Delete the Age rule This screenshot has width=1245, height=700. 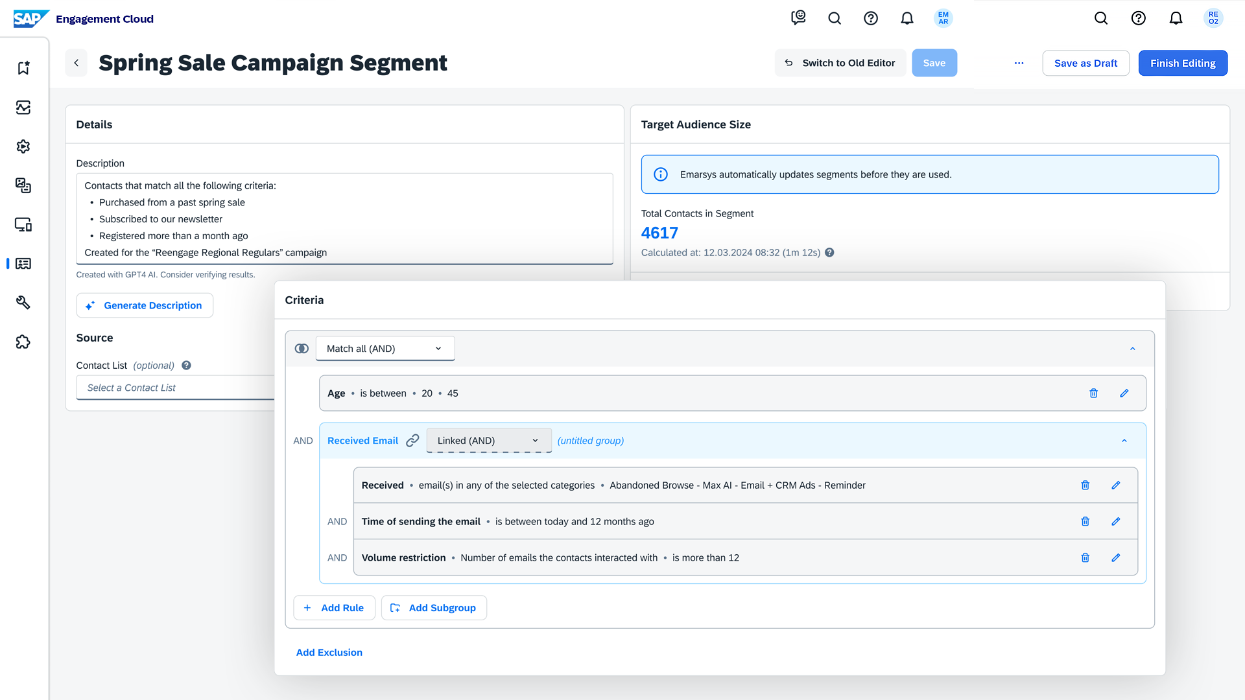pos(1094,393)
